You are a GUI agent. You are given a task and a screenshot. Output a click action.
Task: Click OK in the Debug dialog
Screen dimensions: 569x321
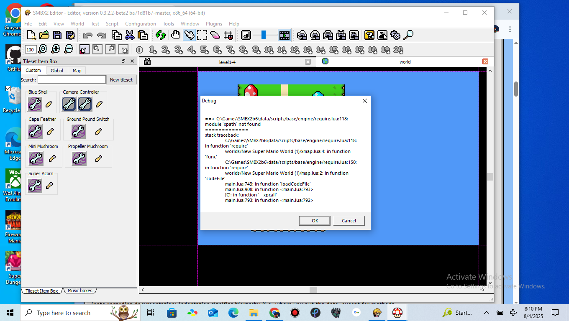tap(315, 221)
